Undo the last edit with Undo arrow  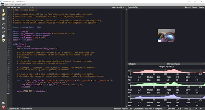click(x=3, y=24)
